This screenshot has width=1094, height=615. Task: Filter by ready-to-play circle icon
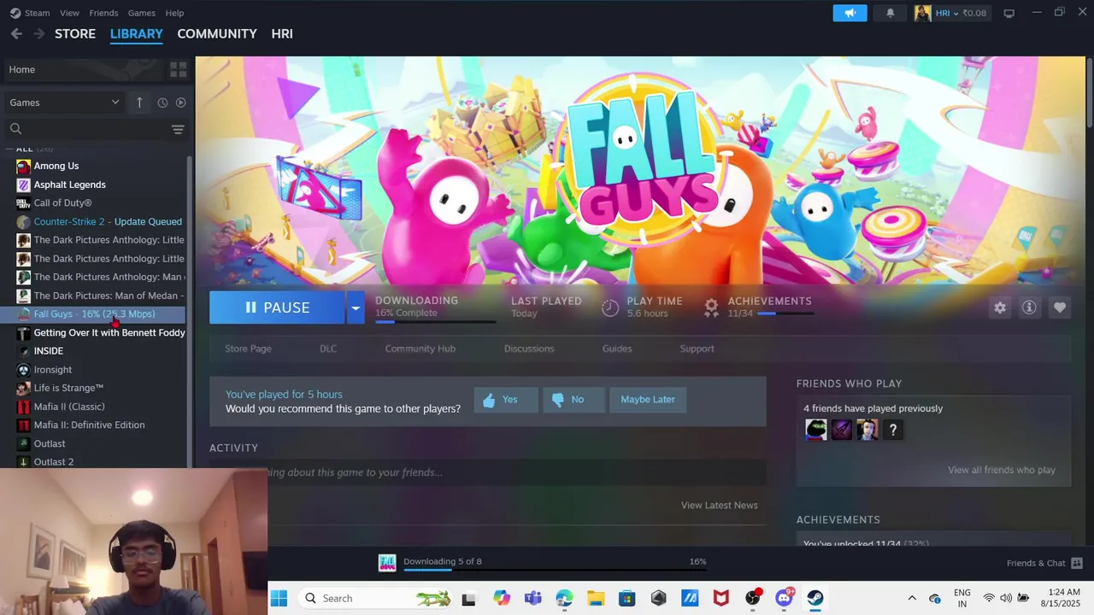click(180, 102)
